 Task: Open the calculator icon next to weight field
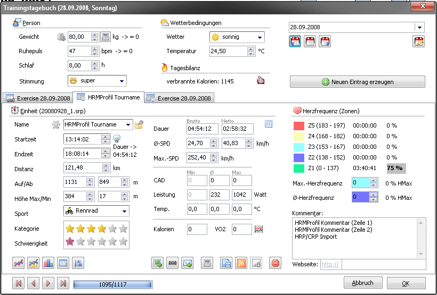point(106,37)
